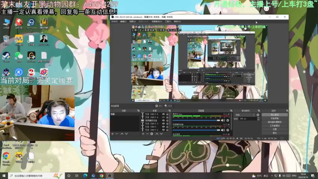318x179 pixels.
Task: Click the transition duration 300 ms field
Action: pyautogui.click(x=248, y=119)
